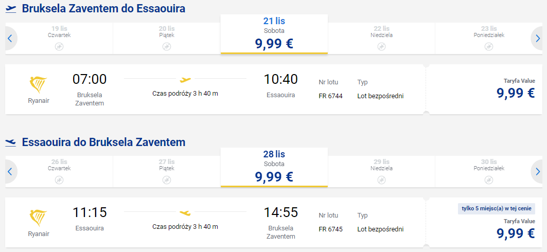This screenshot has width=547, height=252.
Task: Click the no-flight icon under 27 lis
Action: pyautogui.click(x=167, y=180)
